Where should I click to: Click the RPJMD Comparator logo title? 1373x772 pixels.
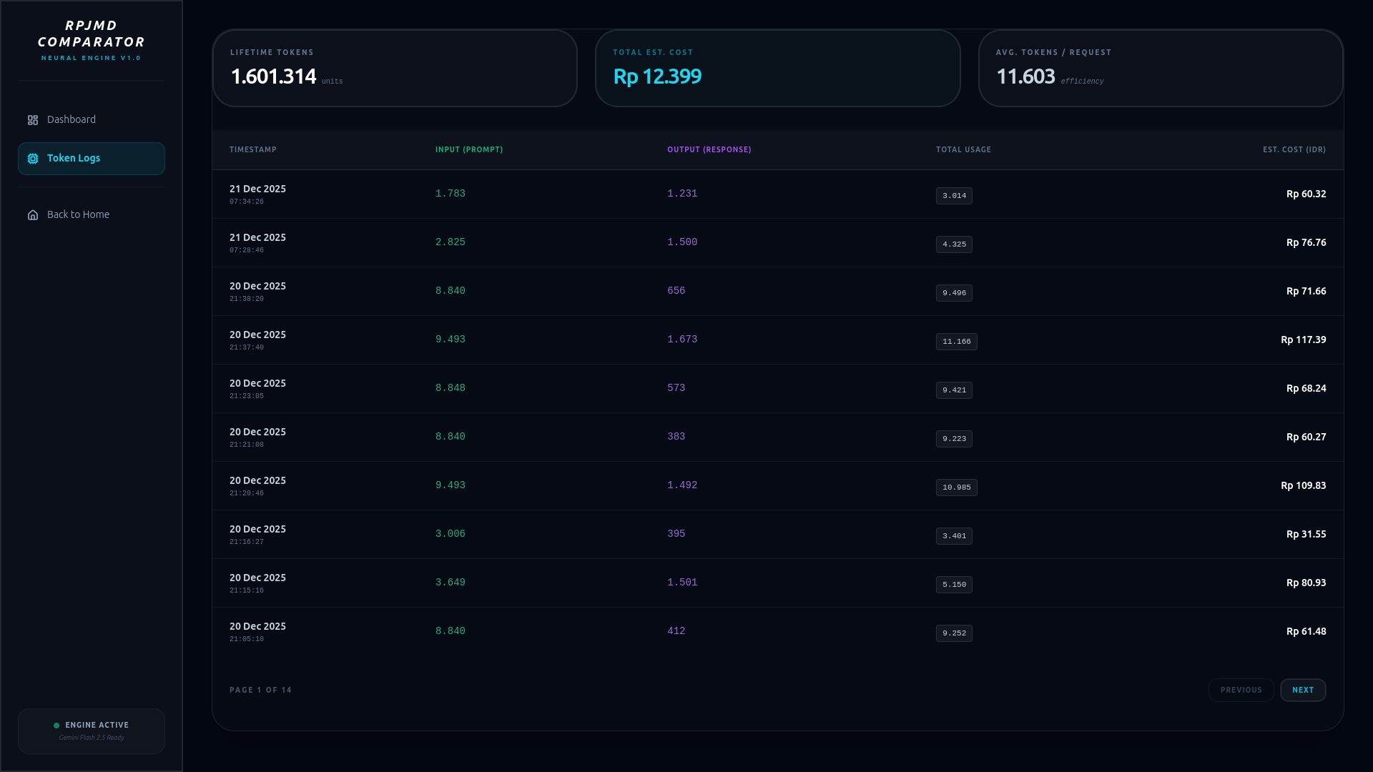[x=92, y=34]
